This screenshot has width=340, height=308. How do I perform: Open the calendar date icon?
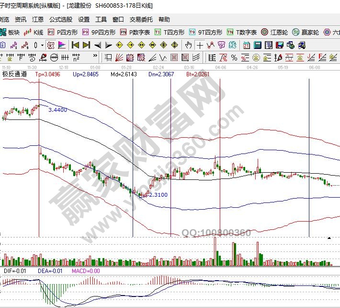tap(246, 45)
